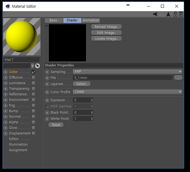
Task: Disable the Color channel checkbox
Action: point(33,72)
